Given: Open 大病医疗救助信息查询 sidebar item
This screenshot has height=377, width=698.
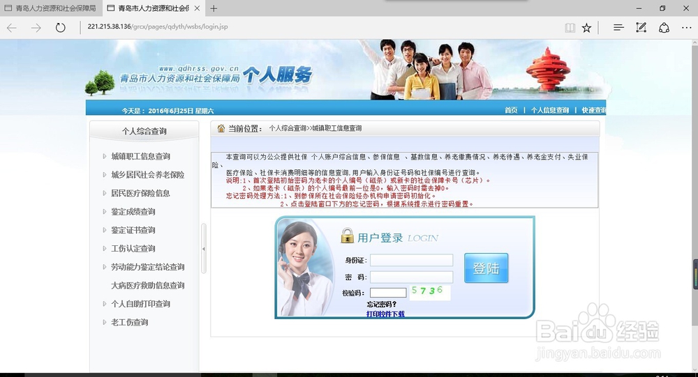Looking at the screenshot, I should pyautogui.click(x=148, y=286).
